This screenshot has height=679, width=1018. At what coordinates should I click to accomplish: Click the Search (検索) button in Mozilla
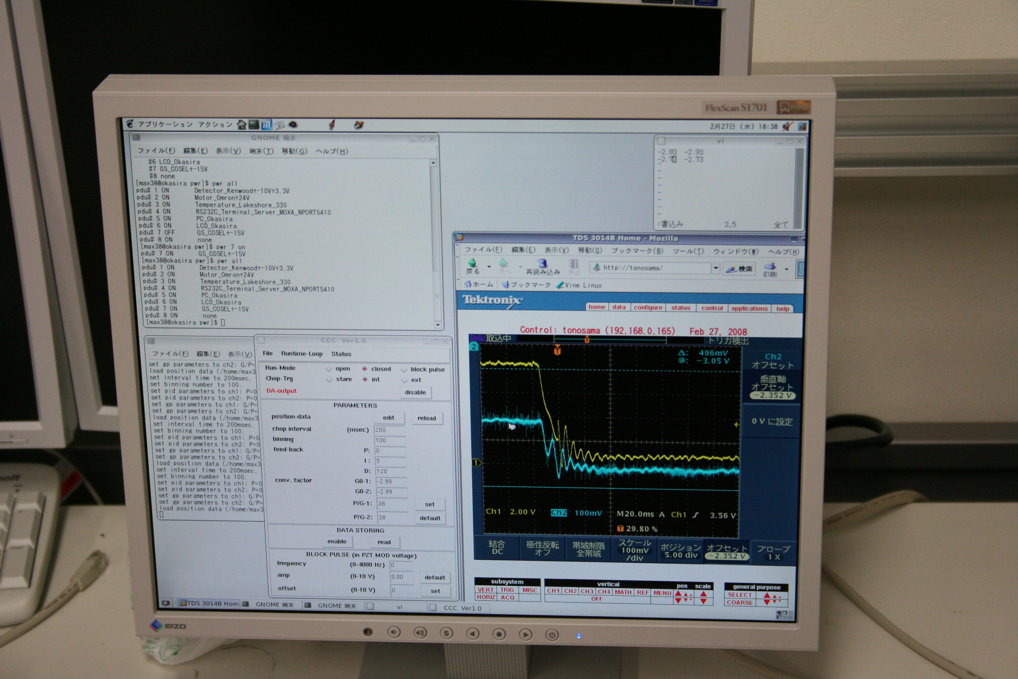pos(740,269)
